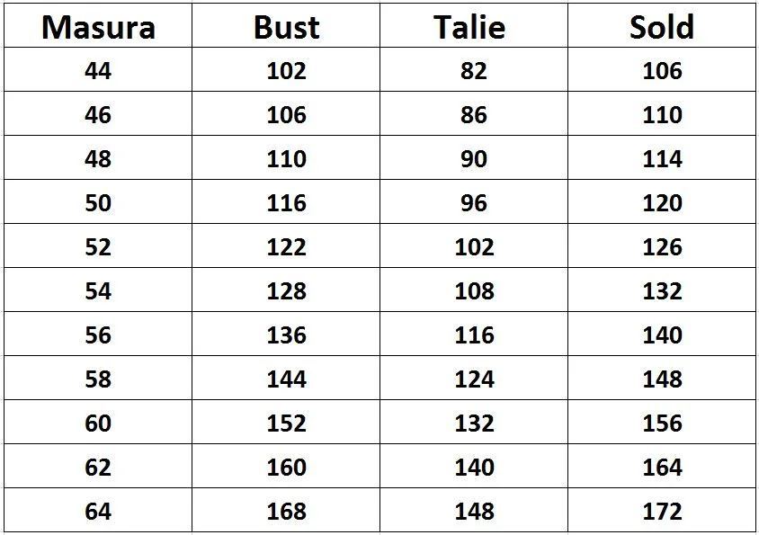The image size is (759, 535).
Task: Select the Bust column header
Action: pos(286,27)
